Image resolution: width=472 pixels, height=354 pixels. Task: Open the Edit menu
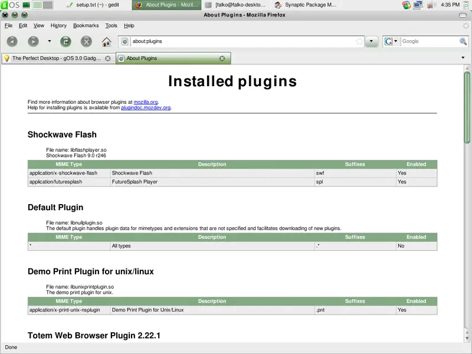click(x=23, y=25)
